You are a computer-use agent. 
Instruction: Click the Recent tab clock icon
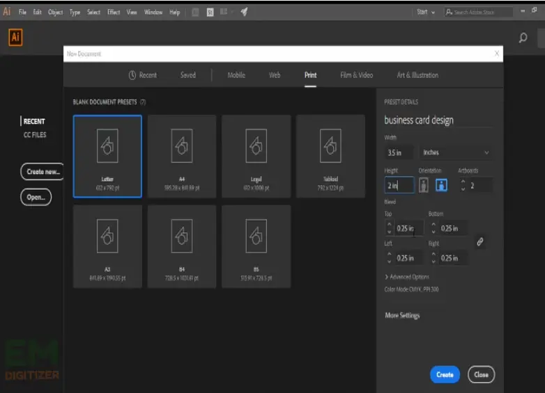[x=132, y=75]
